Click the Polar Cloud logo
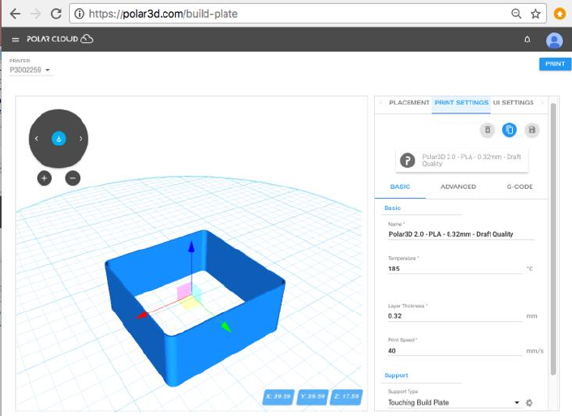The height and width of the screenshot is (416, 572). pyautogui.click(x=60, y=39)
